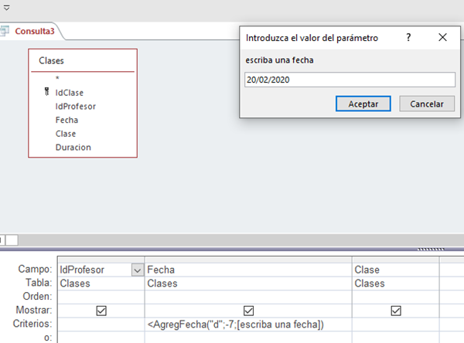Viewport: 464px width, 343px height.
Task: Click the query icon beside Consulta3
Action: pos(5,31)
